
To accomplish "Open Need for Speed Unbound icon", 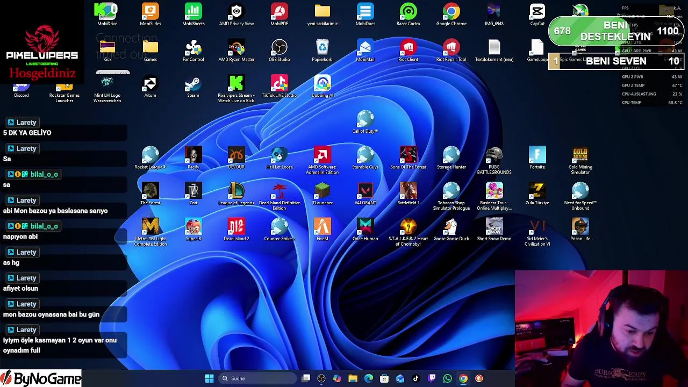I will pos(580,197).
